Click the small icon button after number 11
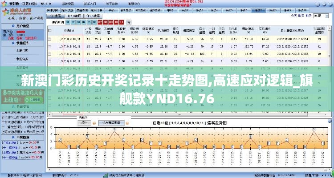The image size is (334, 178). (129, 22)
